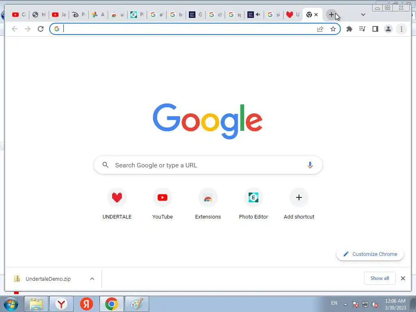Open the Extensions puzzle-piece menu

click(349, 29)
